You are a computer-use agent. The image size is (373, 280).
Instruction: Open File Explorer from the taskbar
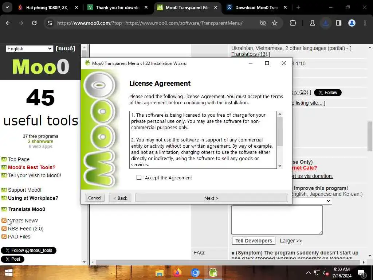(160, 273)
